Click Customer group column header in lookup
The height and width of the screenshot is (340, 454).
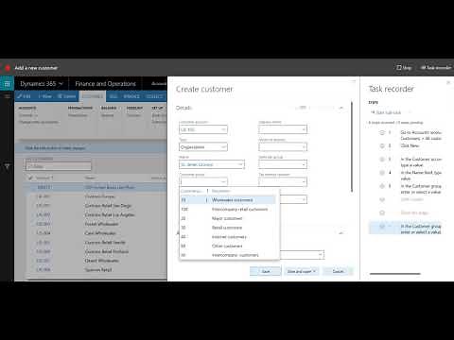pos(191,191)
